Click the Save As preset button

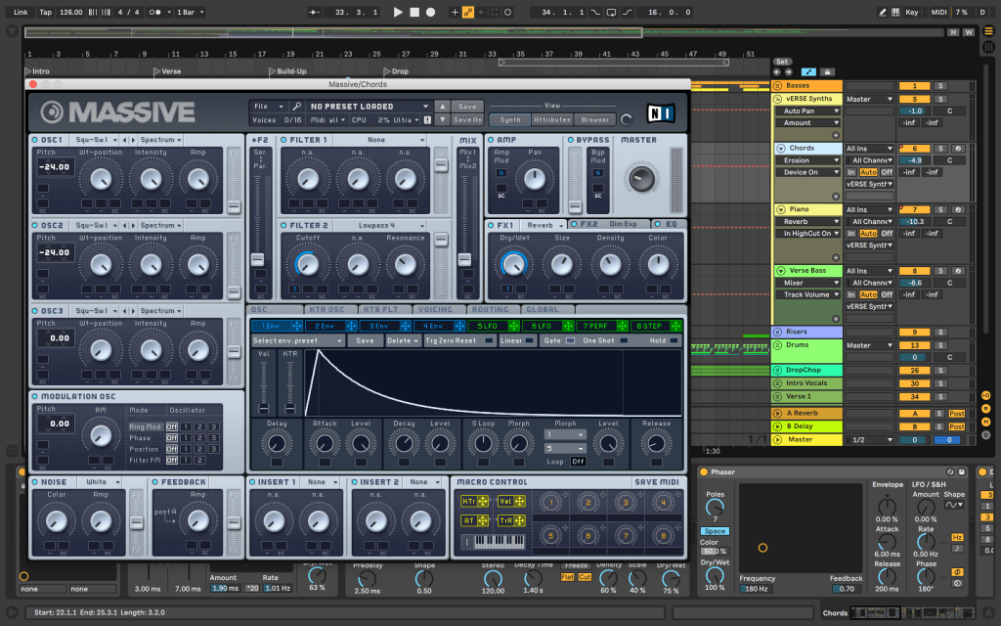[467, 119]
